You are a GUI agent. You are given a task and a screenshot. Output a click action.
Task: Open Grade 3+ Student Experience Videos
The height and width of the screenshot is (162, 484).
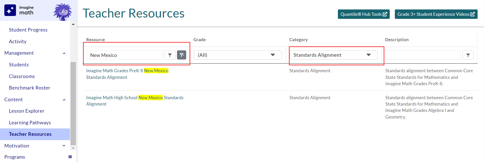point(436,14)
